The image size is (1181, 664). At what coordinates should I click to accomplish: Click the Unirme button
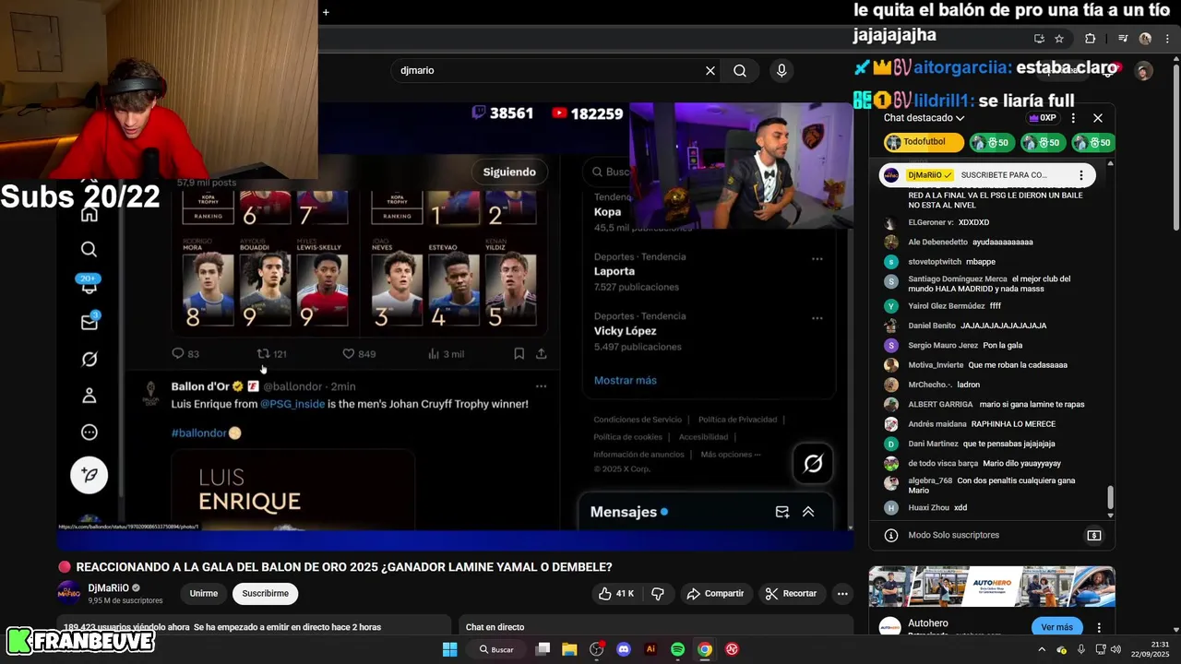click(x=204, y=593)
